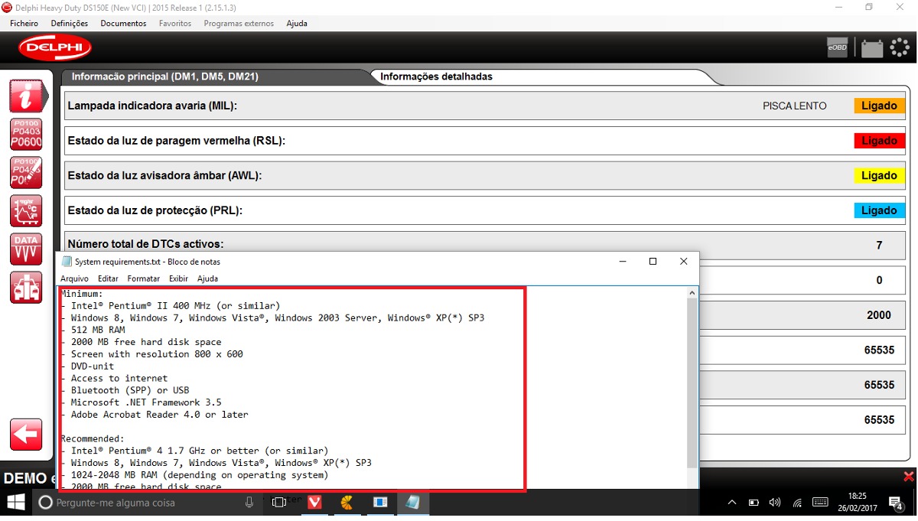The width and height of the screenshot is (918, 521).
Task: Click the active DTC count value 7
Action: click(879, 246)
